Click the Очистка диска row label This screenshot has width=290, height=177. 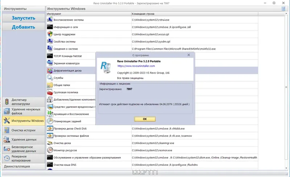62,143
